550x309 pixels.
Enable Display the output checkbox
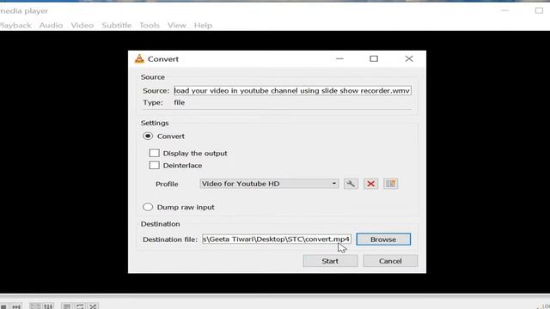(154, 153)
